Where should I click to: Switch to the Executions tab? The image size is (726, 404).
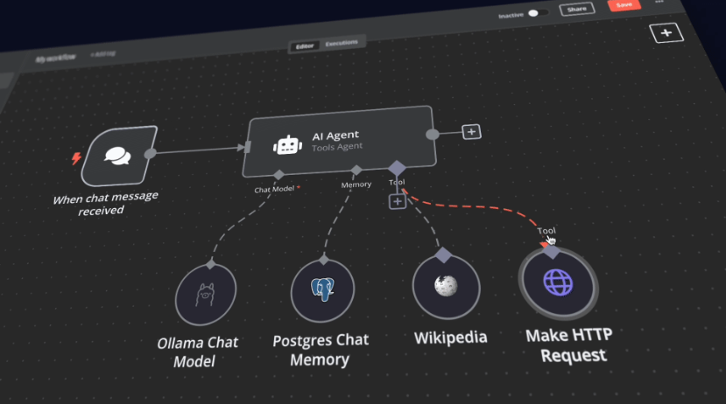point(342,43)
